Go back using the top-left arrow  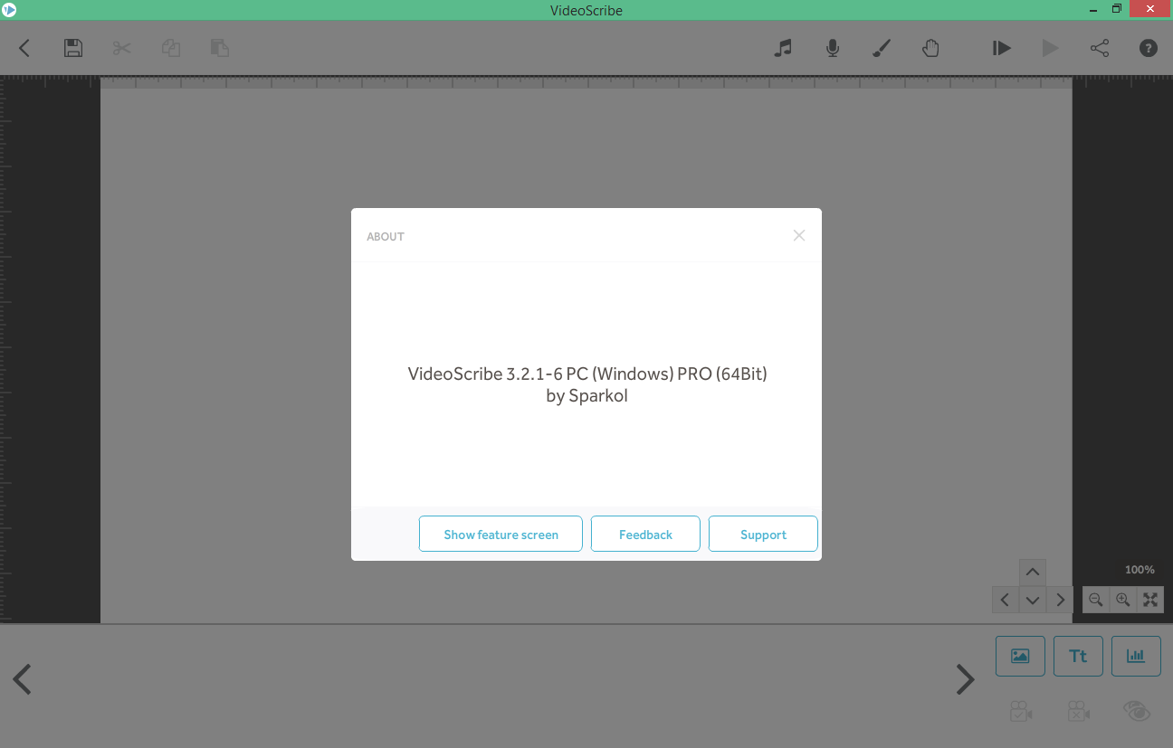pos(24,48)
